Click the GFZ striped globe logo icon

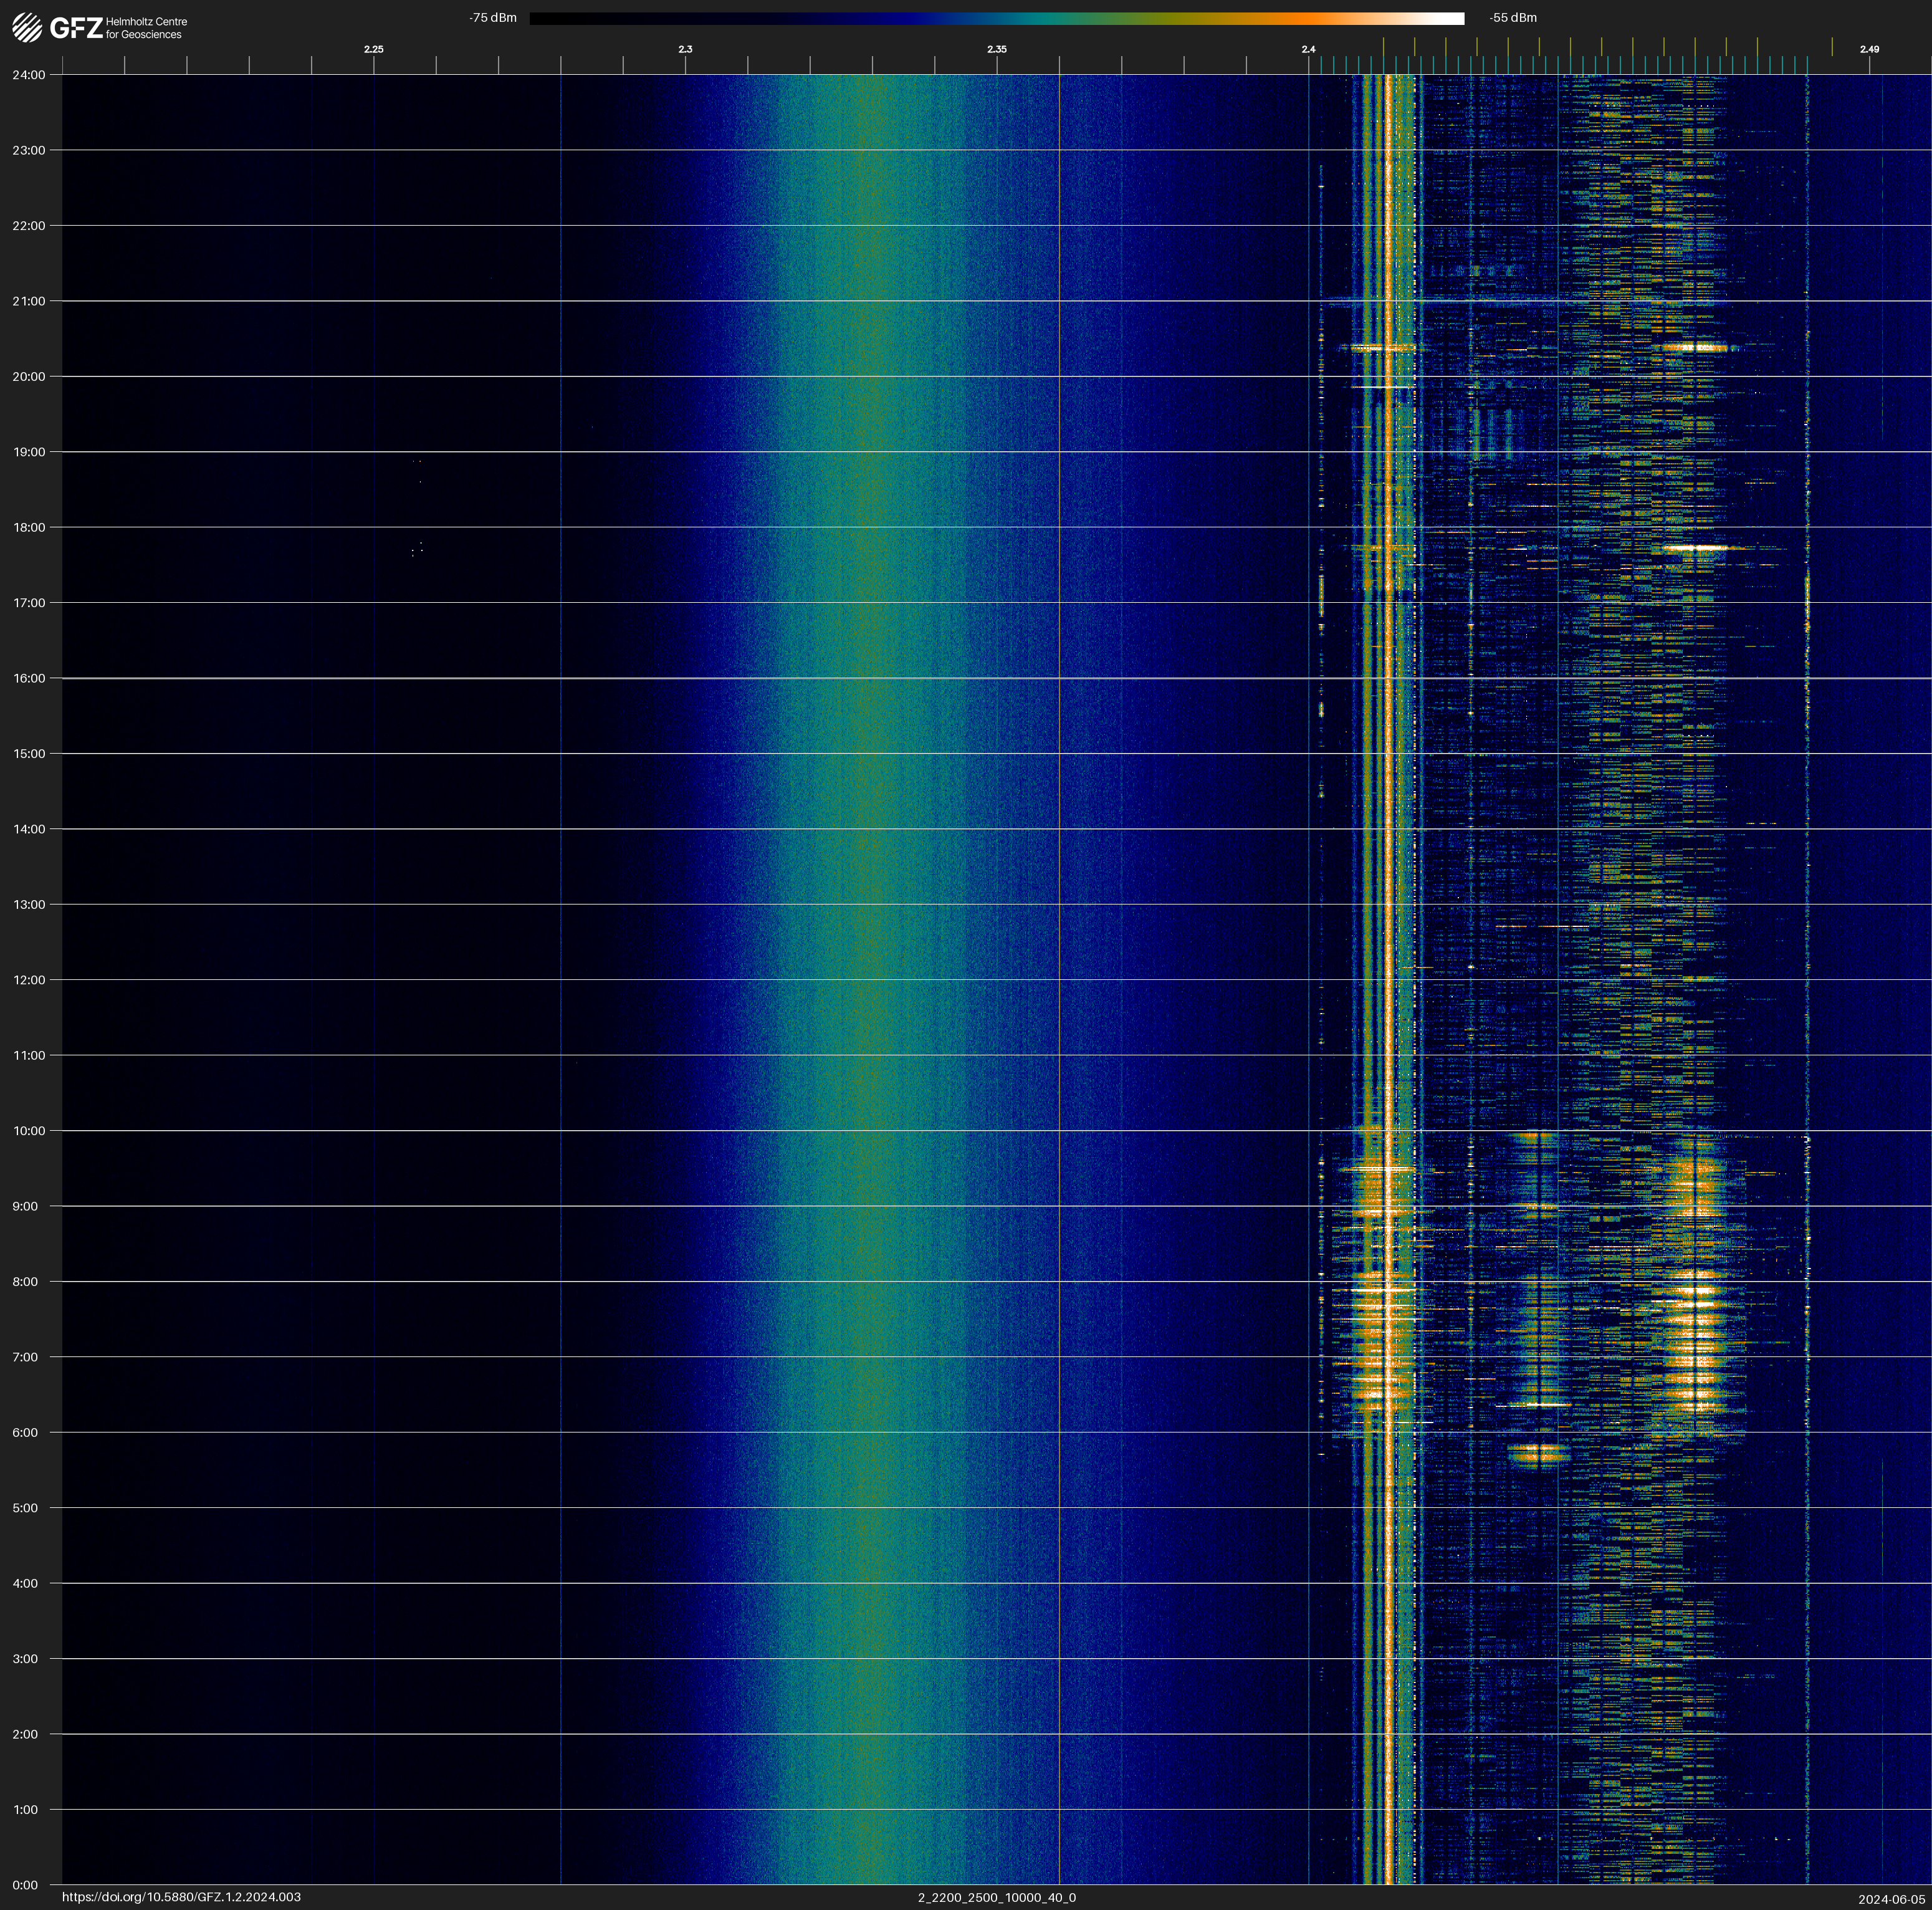27,28
